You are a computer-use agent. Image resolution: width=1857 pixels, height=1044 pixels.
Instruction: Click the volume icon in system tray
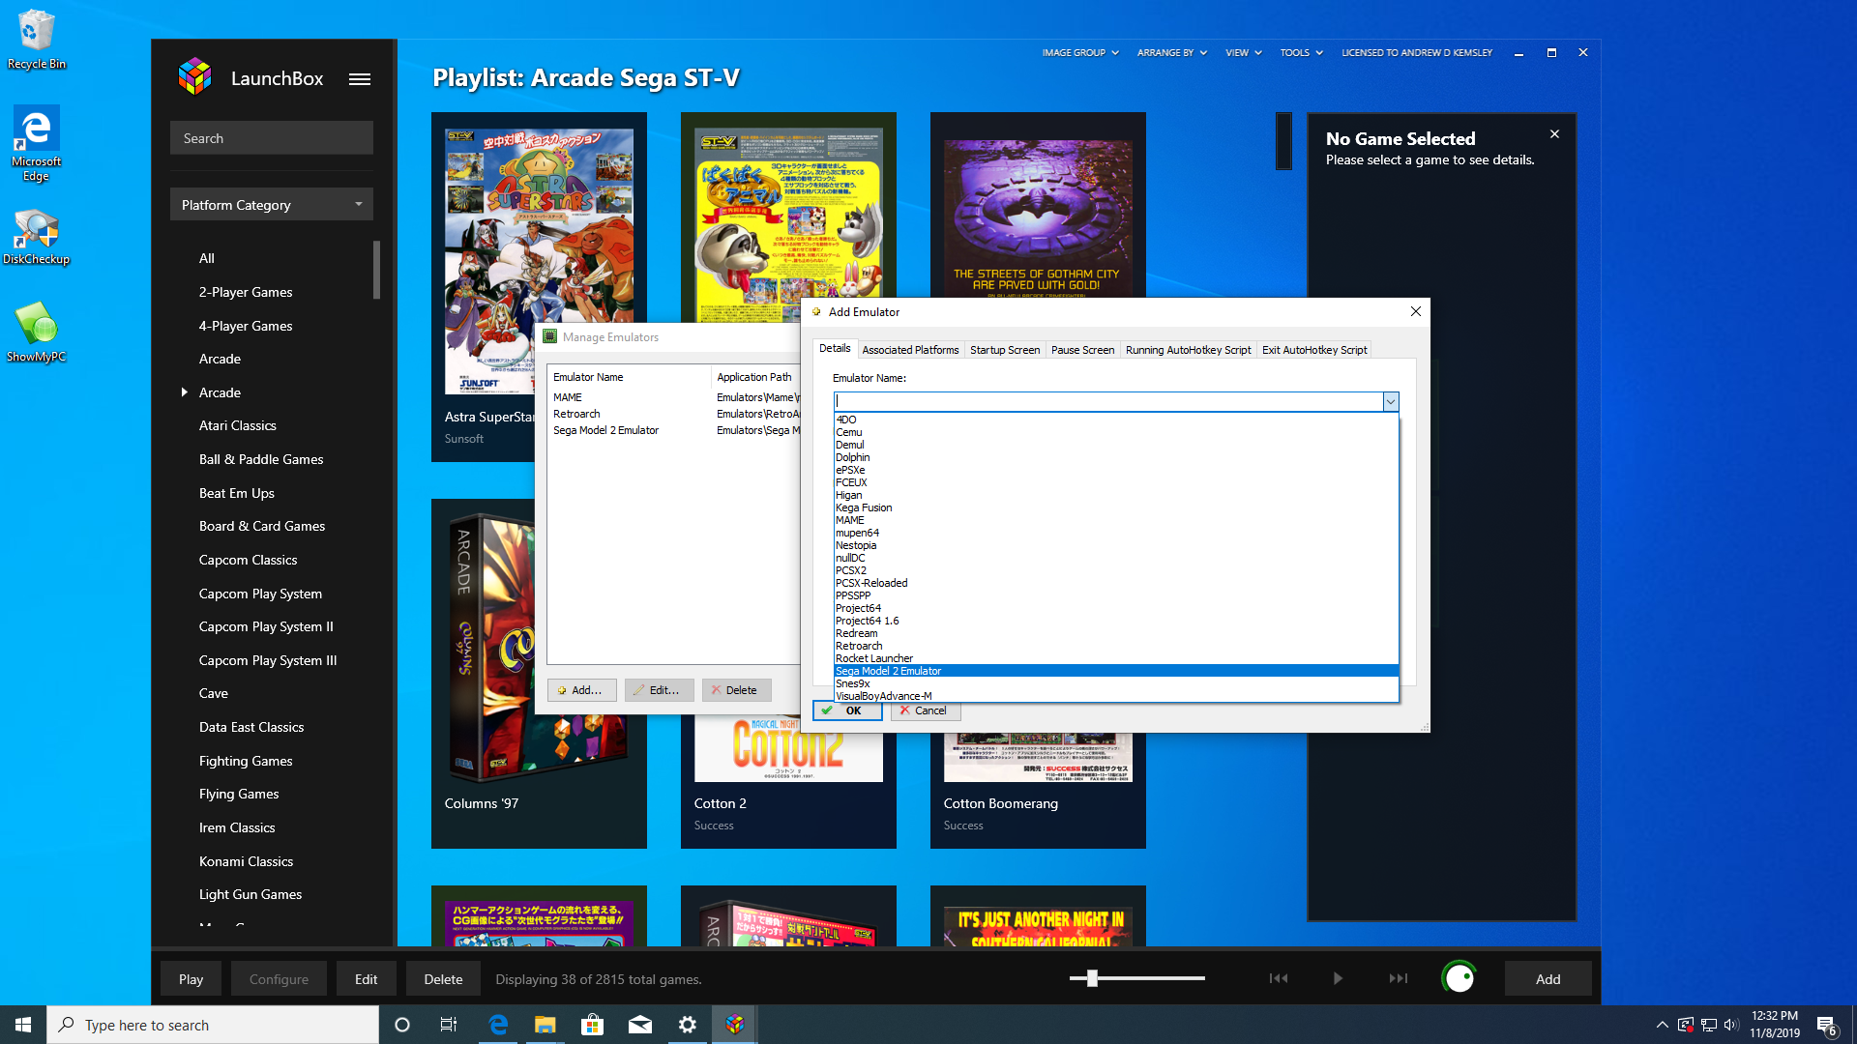[x=1731, y=1025]
